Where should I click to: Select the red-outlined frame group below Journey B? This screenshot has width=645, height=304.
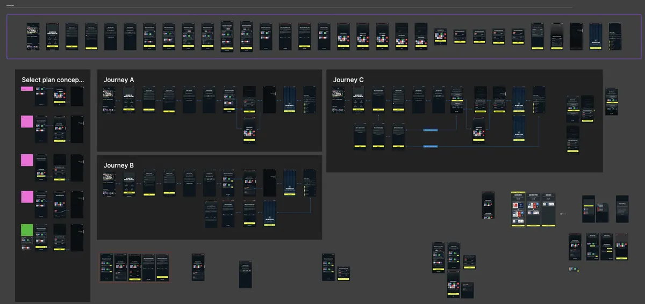click(135, 267)
